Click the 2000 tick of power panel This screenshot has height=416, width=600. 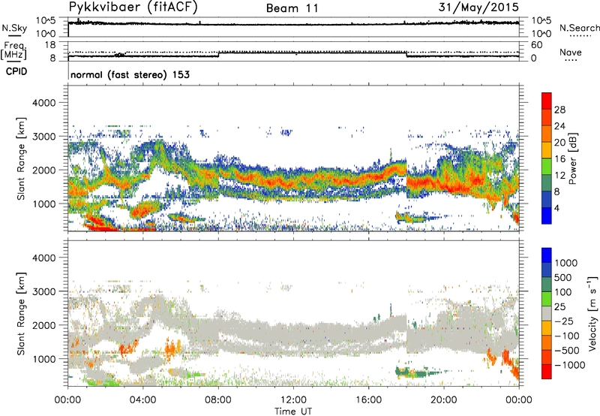point(44,170)
